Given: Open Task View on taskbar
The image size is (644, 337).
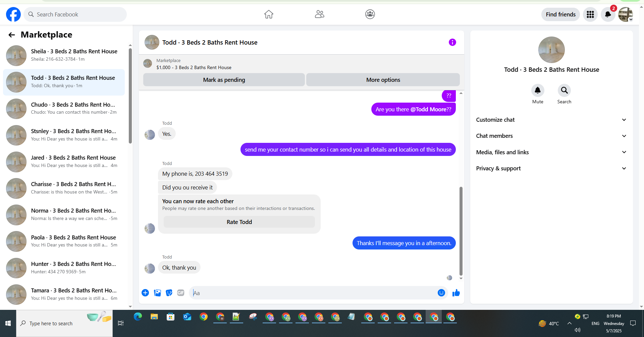Looking at the screenshot, I should (121, 323).
